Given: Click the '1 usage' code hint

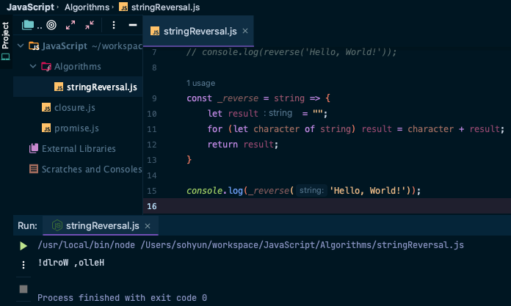Looking at the screenshot, I should click(200, 83).
